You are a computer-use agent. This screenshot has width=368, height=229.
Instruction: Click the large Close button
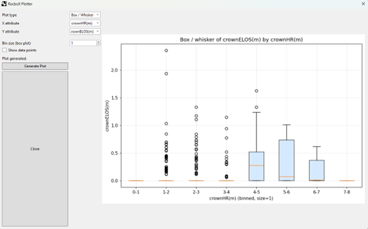[35, 149]
